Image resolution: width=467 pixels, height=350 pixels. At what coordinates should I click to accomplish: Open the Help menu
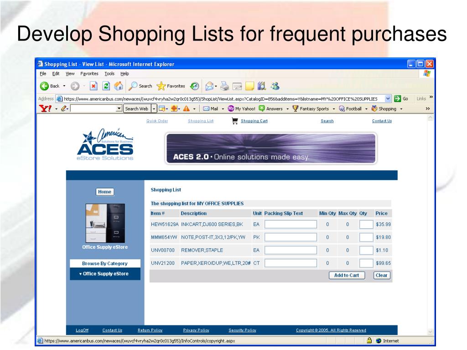[125, 73]
